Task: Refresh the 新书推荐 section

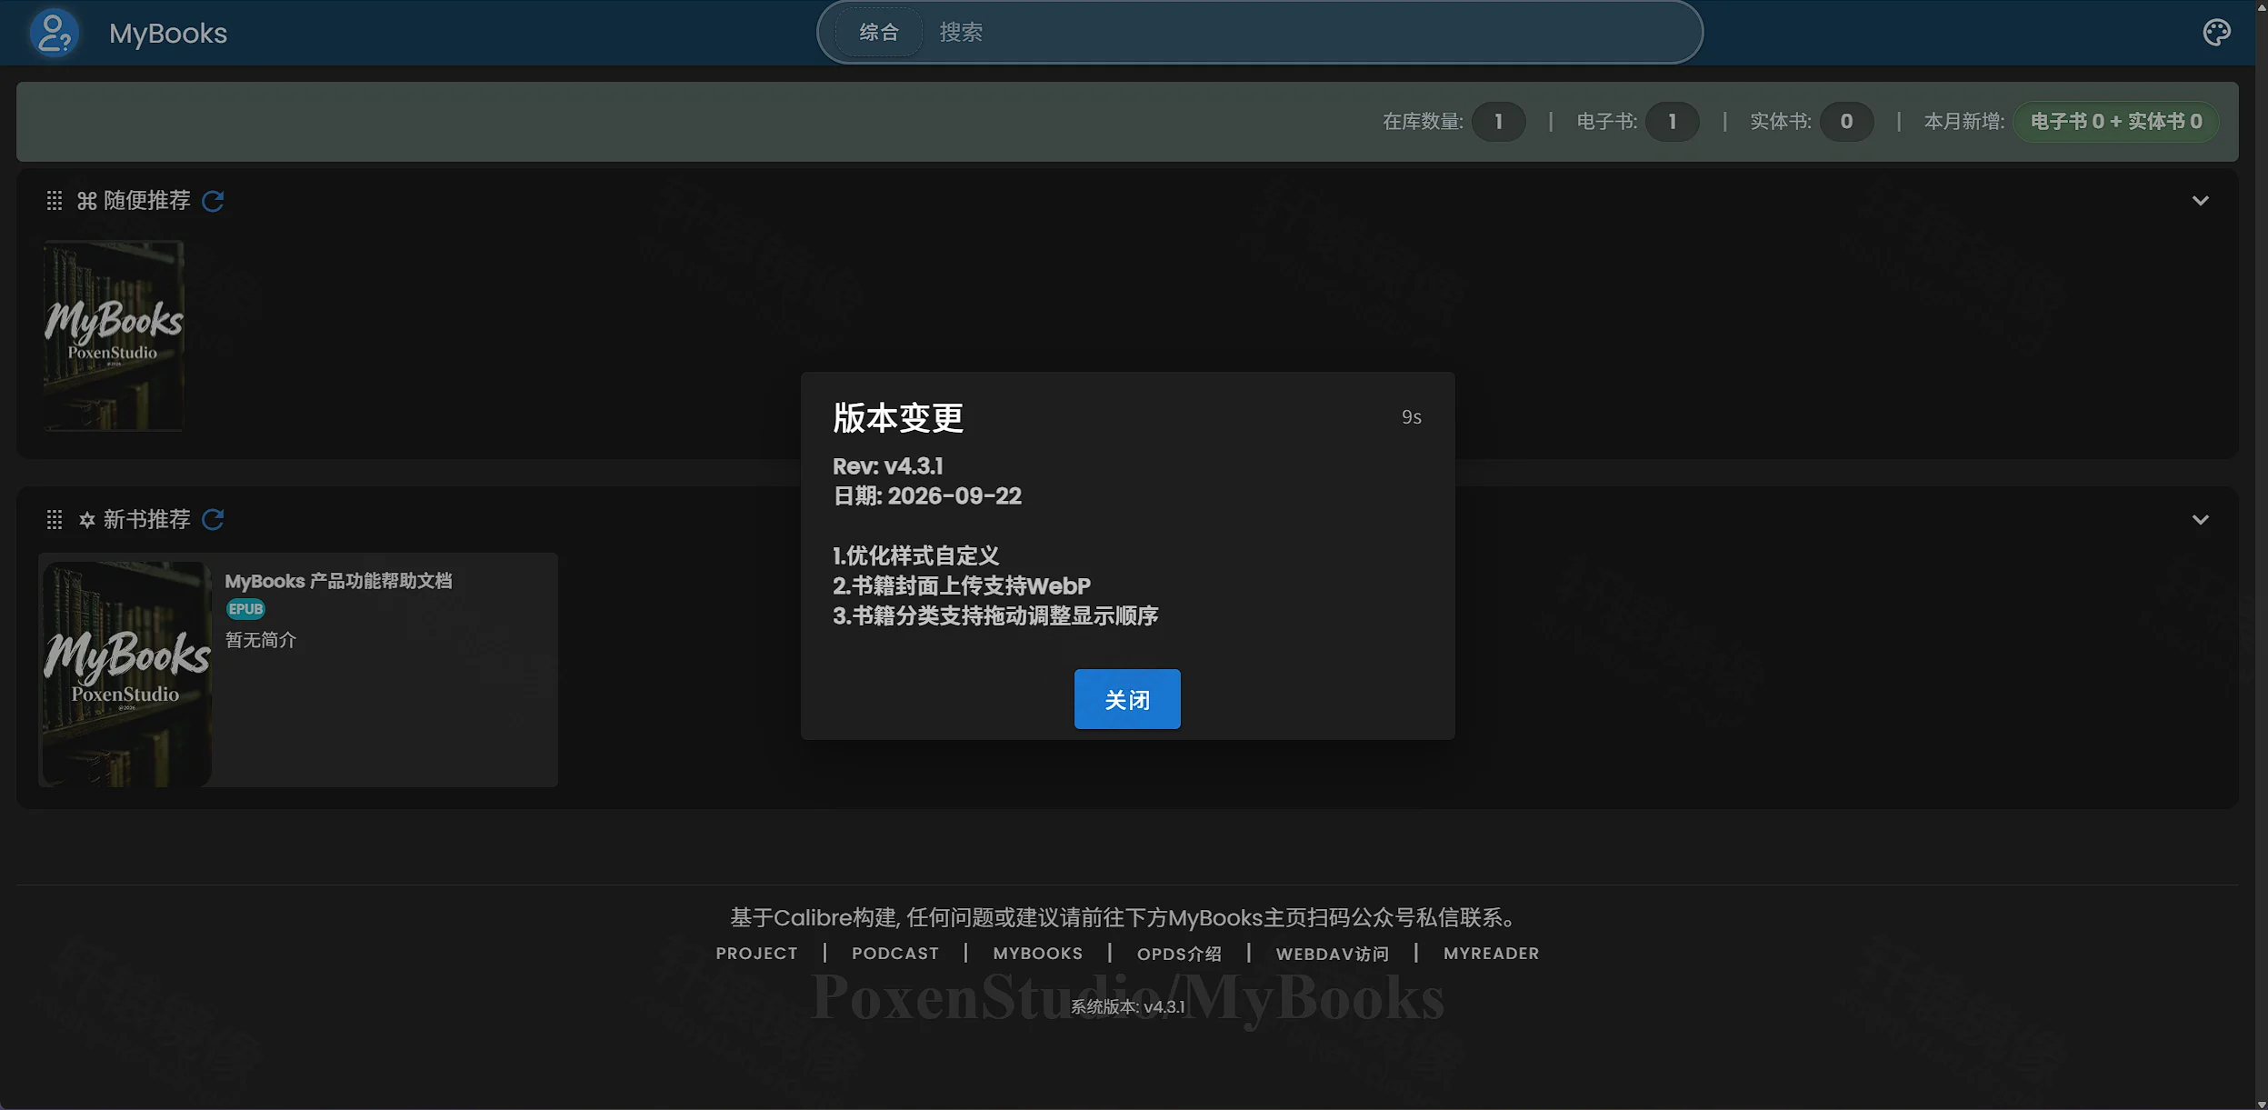Action: [213, 520]
